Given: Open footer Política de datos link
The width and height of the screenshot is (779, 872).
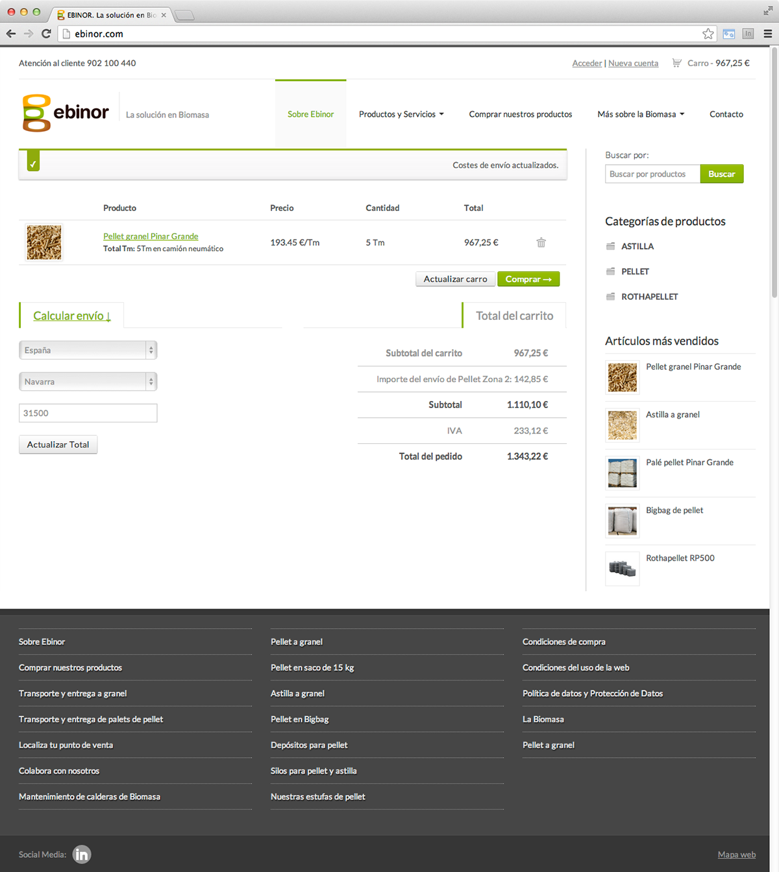Looking at the screenshot, I should click(593, 694).
